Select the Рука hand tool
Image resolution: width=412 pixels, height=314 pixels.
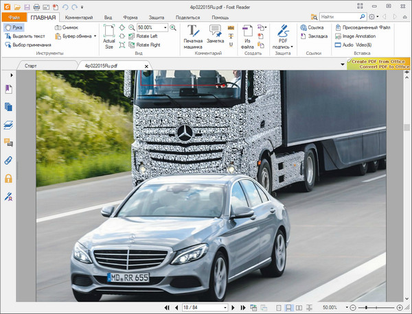tap(14, 27)
